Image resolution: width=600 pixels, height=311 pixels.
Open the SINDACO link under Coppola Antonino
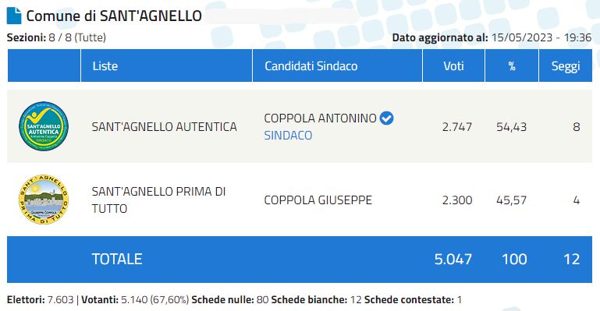pyautogui.click(x=288, y=136)
